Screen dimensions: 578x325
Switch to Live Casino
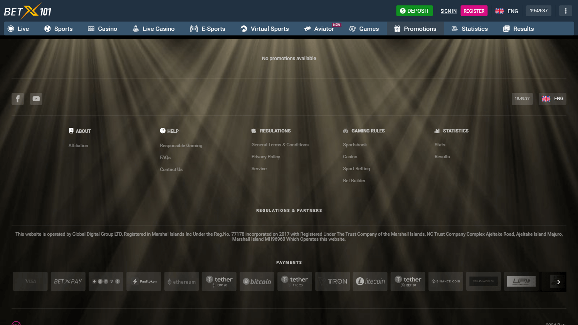(153, 28)
